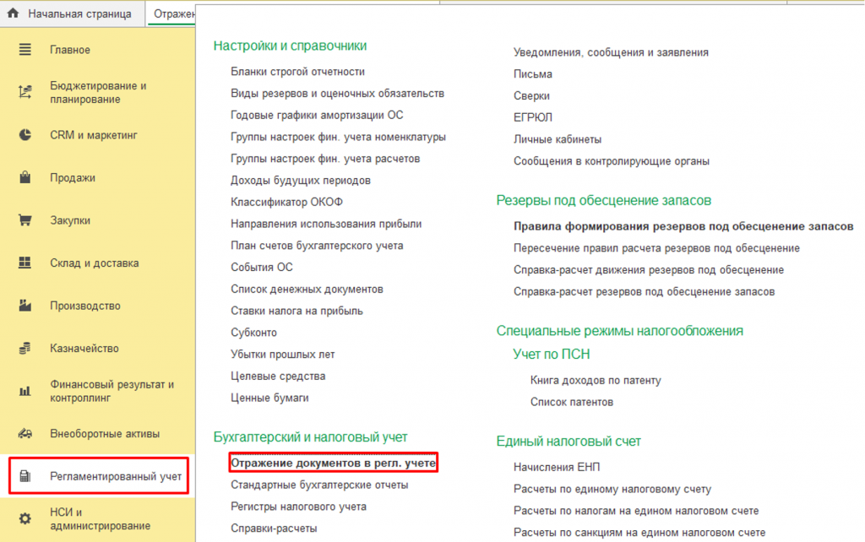The width and height of the screenshot is (865, 542).
Task: Click the Закупки shopping cart icon
Action: pos(24,220)
